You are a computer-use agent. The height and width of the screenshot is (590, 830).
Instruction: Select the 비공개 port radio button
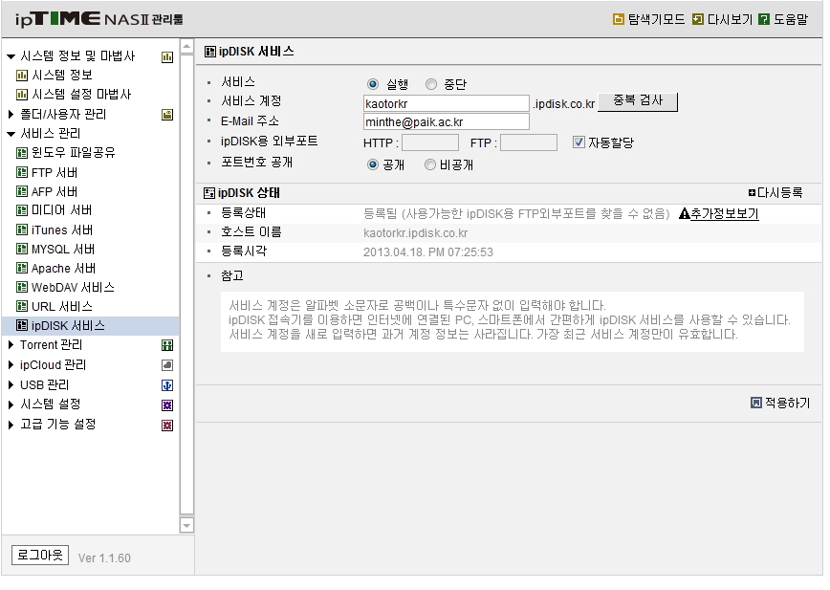pos(430,165)
